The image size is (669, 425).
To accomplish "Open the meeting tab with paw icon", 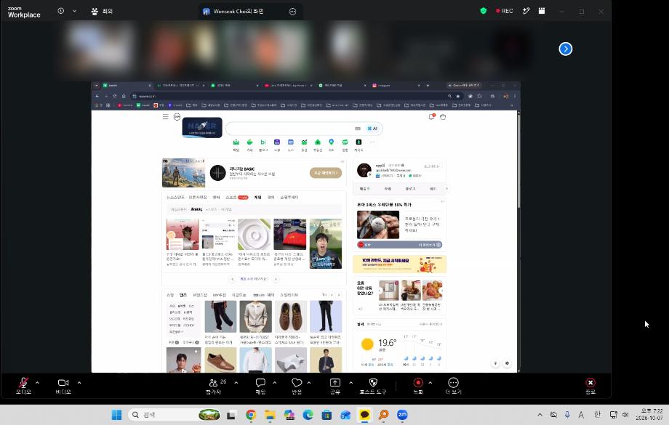I will [102, 12].
